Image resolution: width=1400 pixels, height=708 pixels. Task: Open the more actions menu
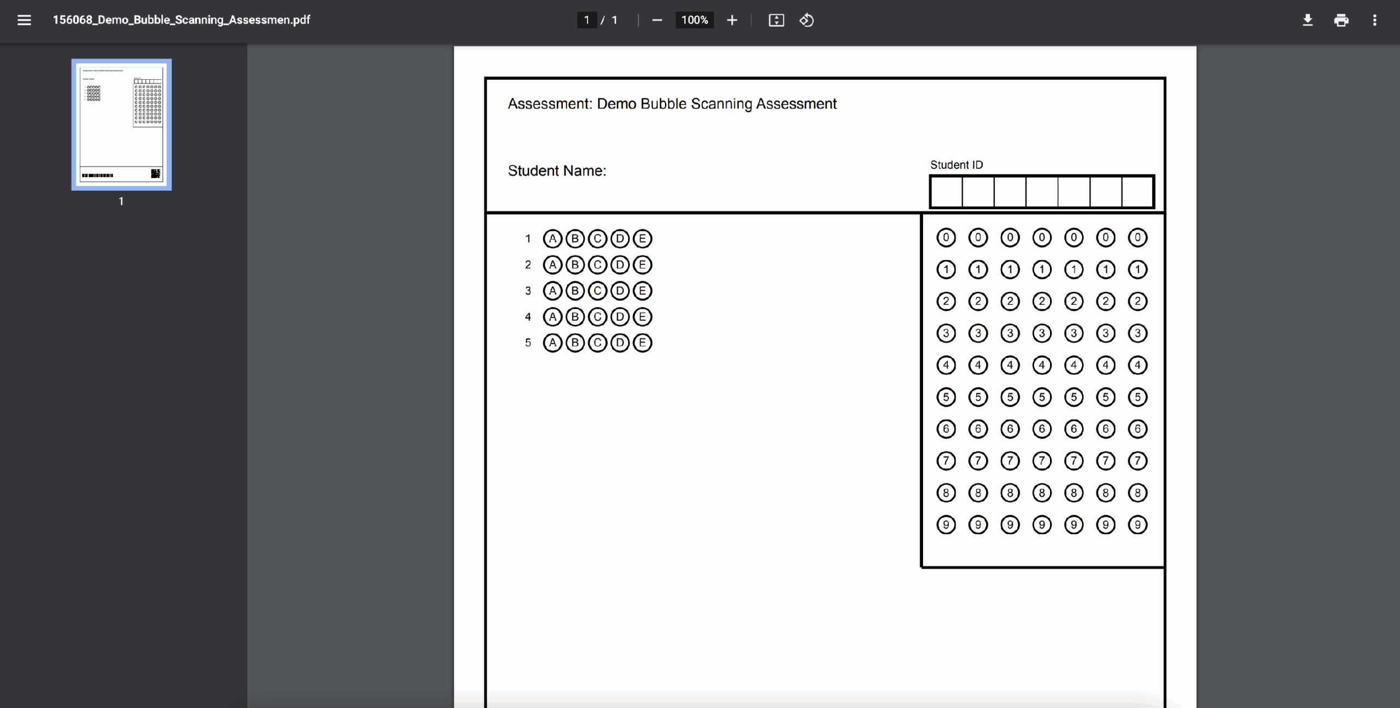coord(1374,20)
